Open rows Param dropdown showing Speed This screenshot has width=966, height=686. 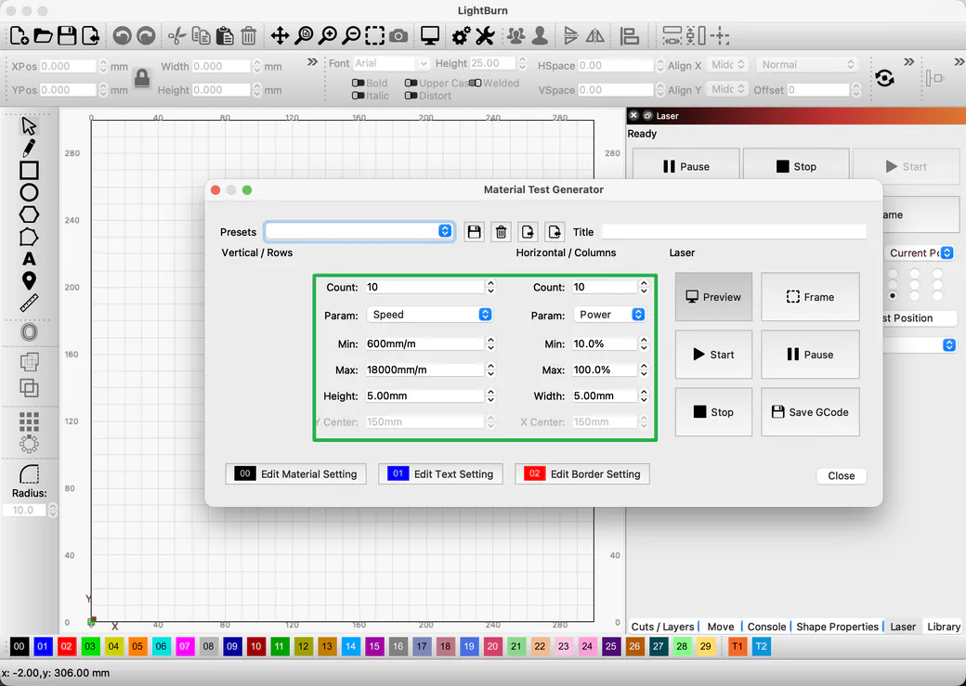[x=429, y=315]
